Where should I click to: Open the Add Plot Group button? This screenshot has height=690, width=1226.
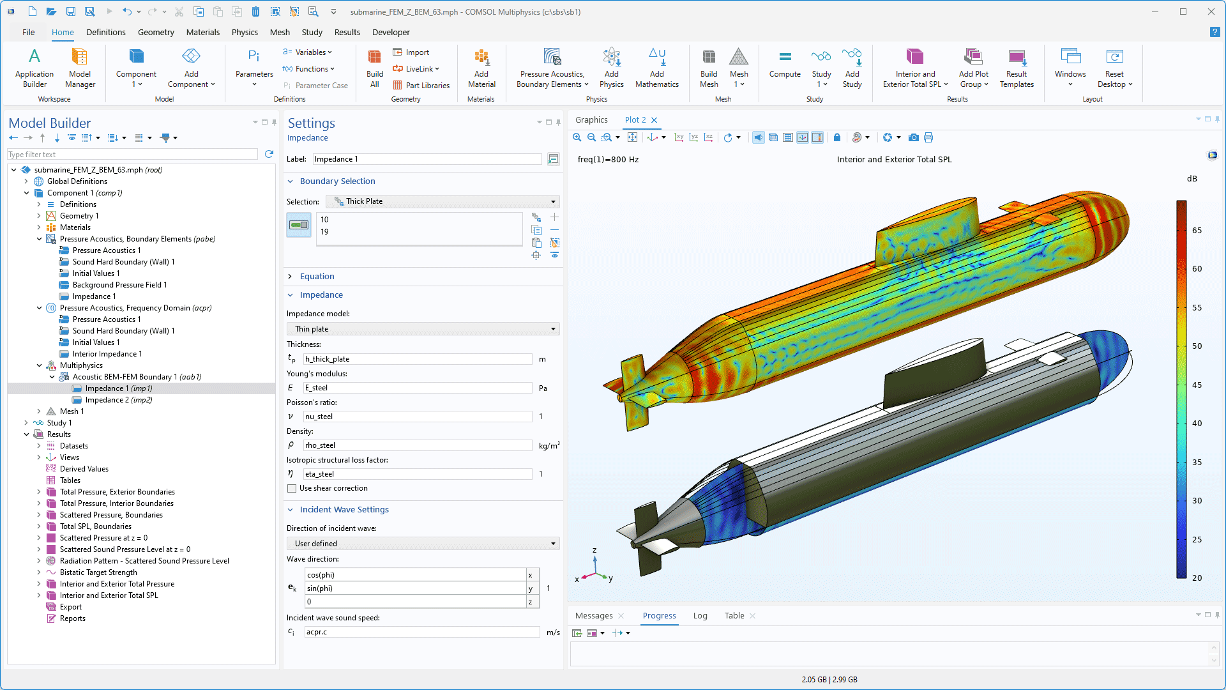(x=973, y=67)
